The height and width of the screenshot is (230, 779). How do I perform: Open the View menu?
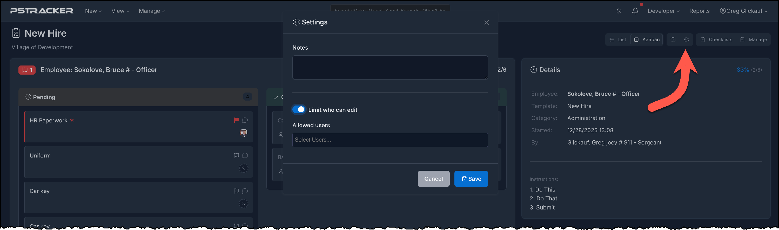[120, 11]
